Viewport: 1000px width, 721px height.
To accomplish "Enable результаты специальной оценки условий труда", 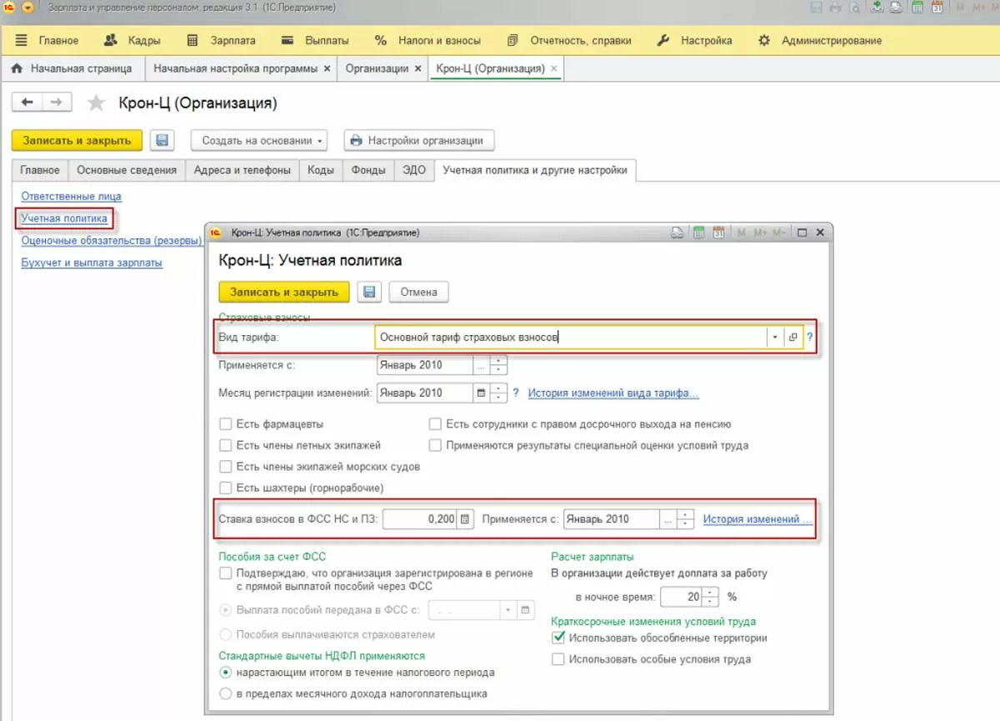I will (435, 445).
